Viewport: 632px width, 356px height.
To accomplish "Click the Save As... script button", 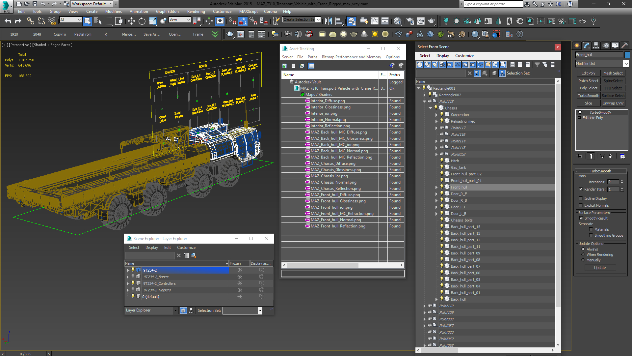I will pos(152,34).
